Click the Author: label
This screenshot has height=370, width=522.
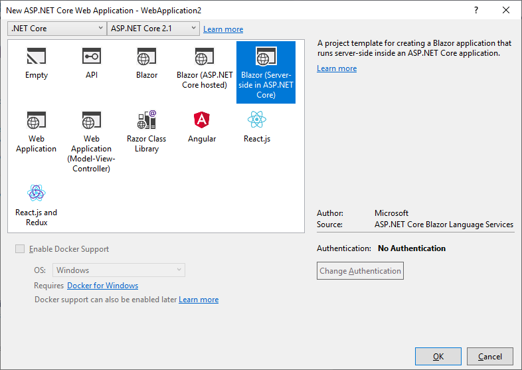(x=330, y=213)
